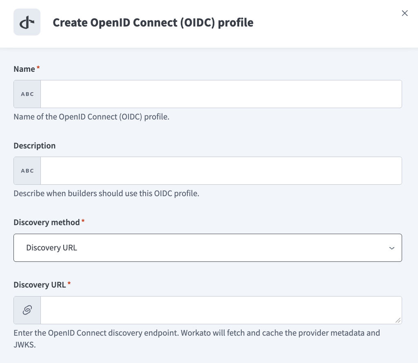Viewport: 418px width, 363px height.
Task: Close the Create OIDC profile dialog
Action: (x=405, y=13)
